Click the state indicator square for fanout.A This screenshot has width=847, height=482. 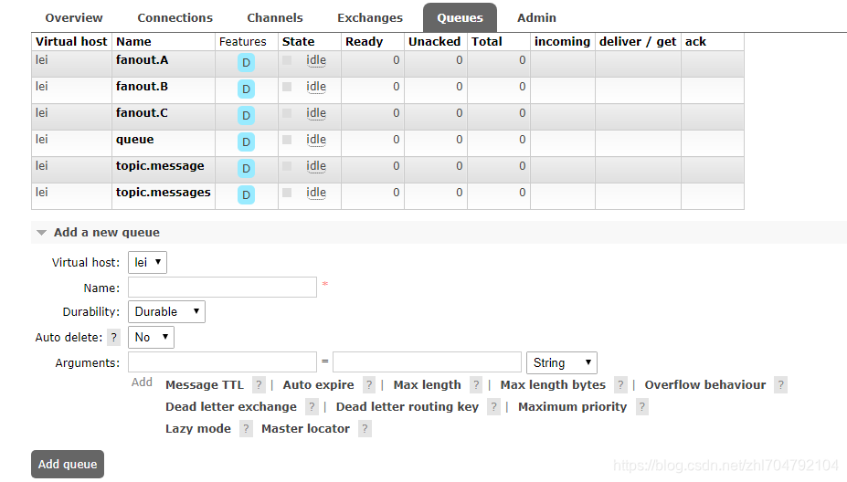[x=287, y=60]
